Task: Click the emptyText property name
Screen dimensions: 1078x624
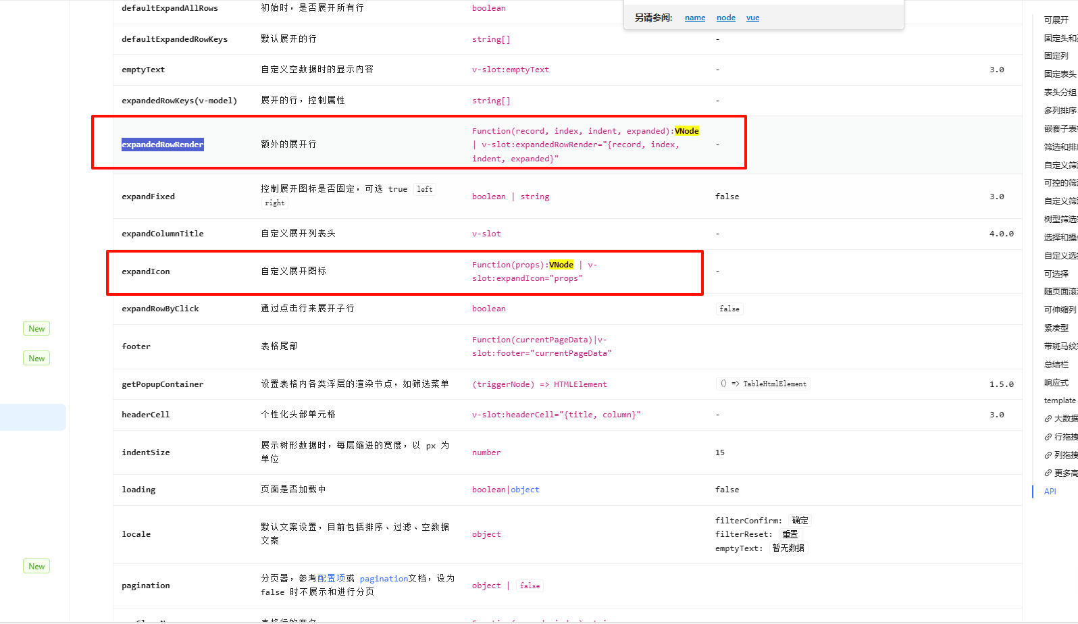Action: (143, 70)
